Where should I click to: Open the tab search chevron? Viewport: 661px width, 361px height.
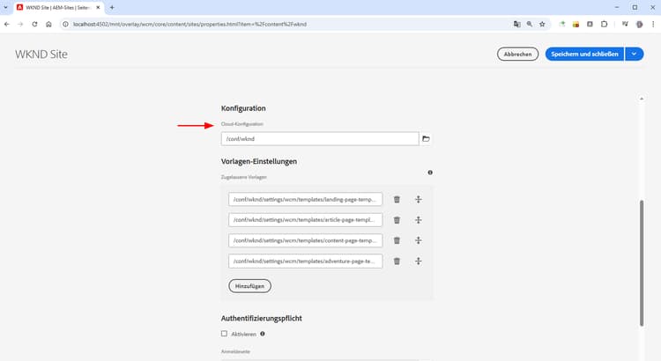click(5, 8)
